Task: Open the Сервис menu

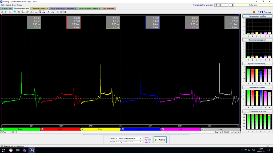Action: (8, 5)
